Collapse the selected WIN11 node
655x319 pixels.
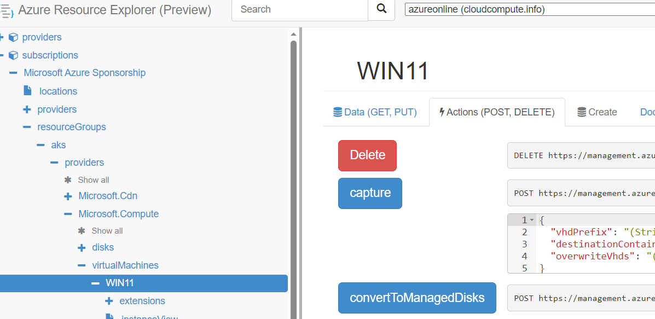click(96, 283)
